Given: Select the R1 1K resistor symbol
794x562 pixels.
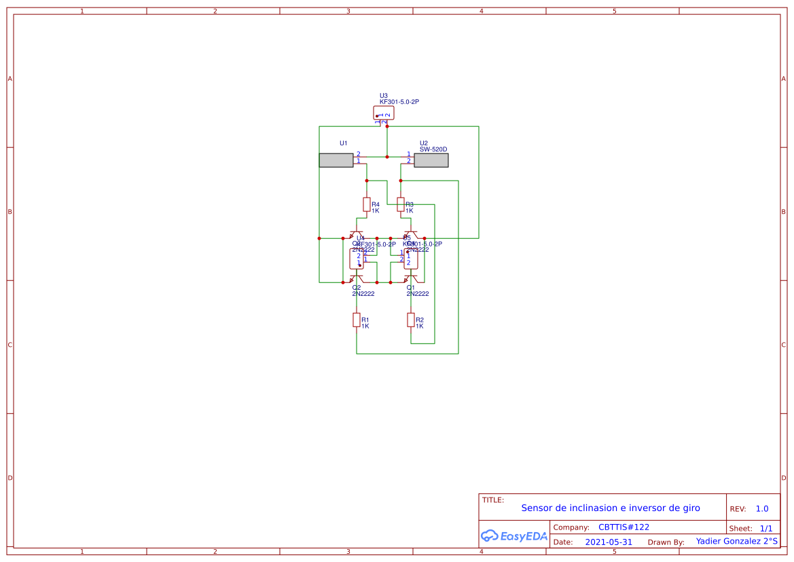Looking at the screenshot, I should pyautogui.click(x=356, y=320).
